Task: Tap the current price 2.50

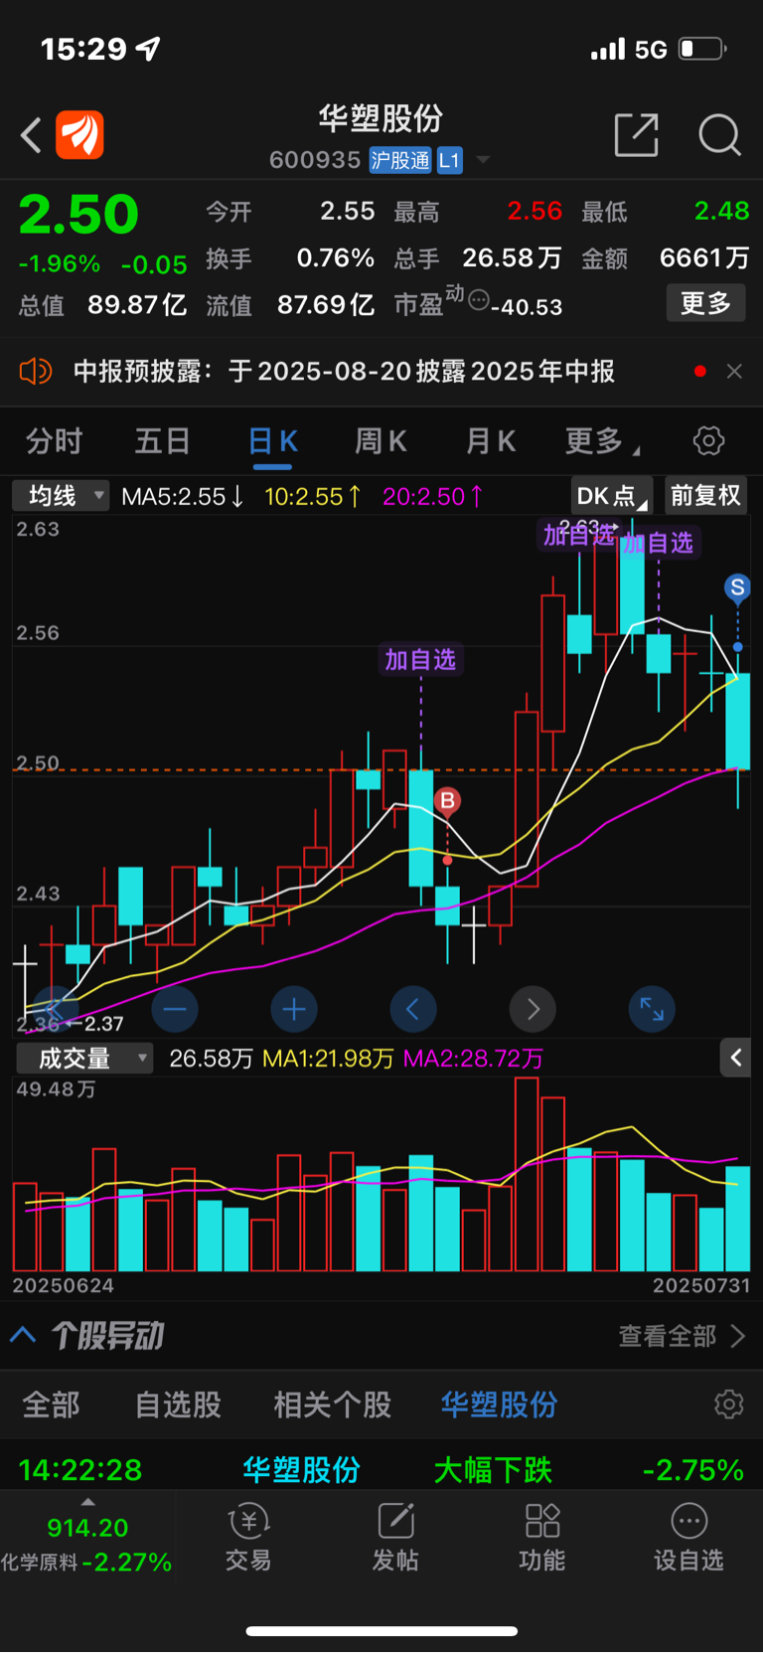Action: coord(78,215)
